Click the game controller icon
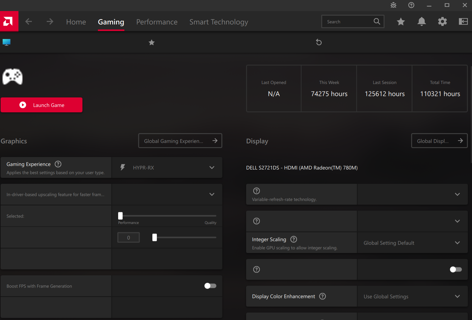This screenshot has width=472, height=320. coord(12,77)
